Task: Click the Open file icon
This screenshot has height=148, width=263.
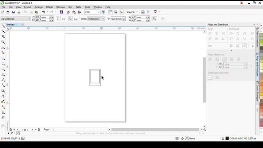Action: (x=8, y=12)
